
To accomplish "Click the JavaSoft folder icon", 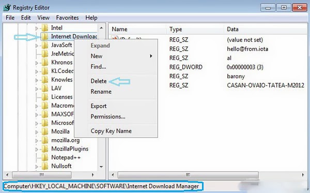I will 45,45.
